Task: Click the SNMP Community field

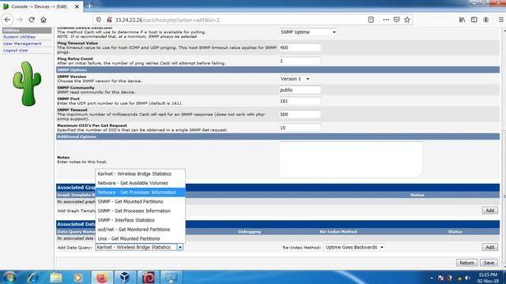Action: pyautogui.click(x=300, y=90)
